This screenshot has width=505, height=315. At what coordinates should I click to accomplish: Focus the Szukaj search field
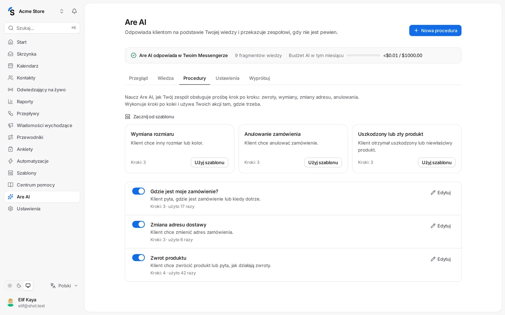tap(42, 28)
